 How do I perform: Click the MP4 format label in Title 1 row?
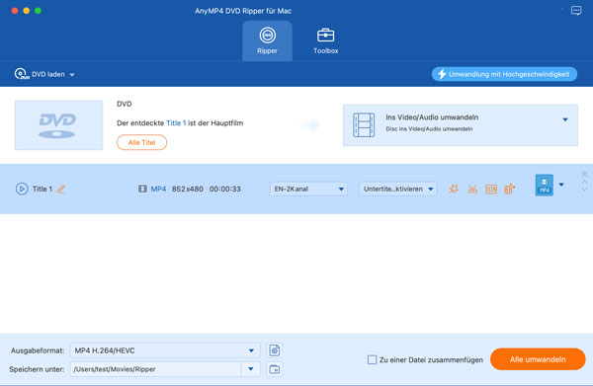pos(158,189)
